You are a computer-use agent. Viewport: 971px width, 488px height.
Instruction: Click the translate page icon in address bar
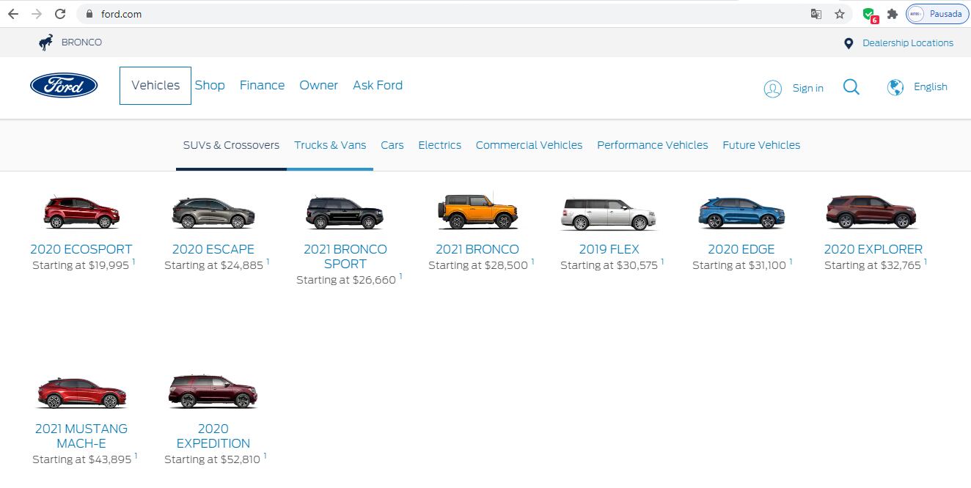816,14
